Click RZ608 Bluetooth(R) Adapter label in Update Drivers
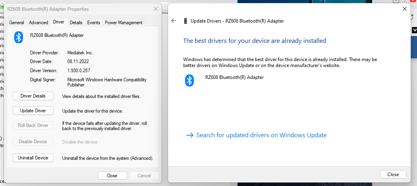Screen dimensions: 417x186 (235, 77)
